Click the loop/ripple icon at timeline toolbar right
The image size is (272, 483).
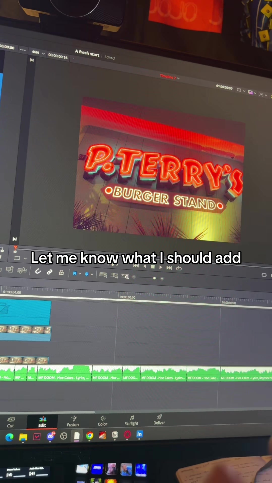[x=264, y=275]
